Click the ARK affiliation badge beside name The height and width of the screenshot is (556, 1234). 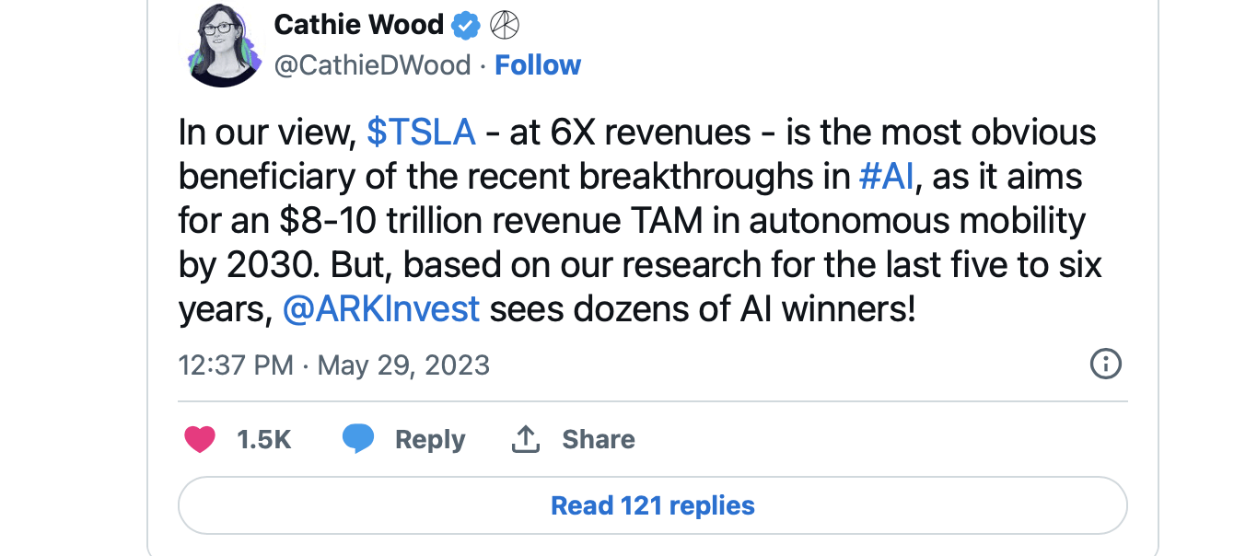pos(504,25)
